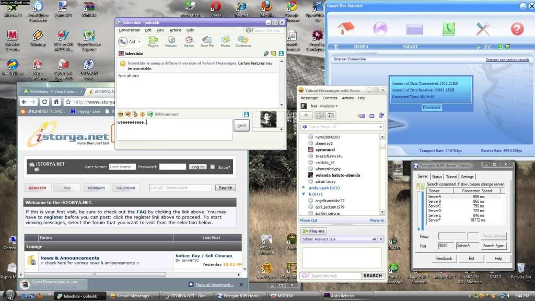Click the User Name field on iSTORYA
This screenshot has height=301, width=535.
[122, 167]
